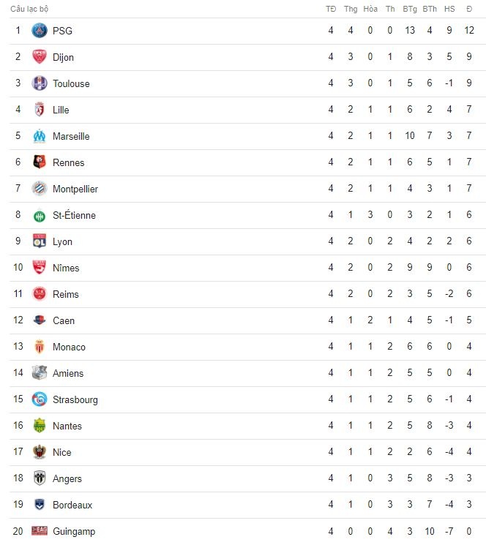Open the Montpellier team name link

(x=75, y=189)
